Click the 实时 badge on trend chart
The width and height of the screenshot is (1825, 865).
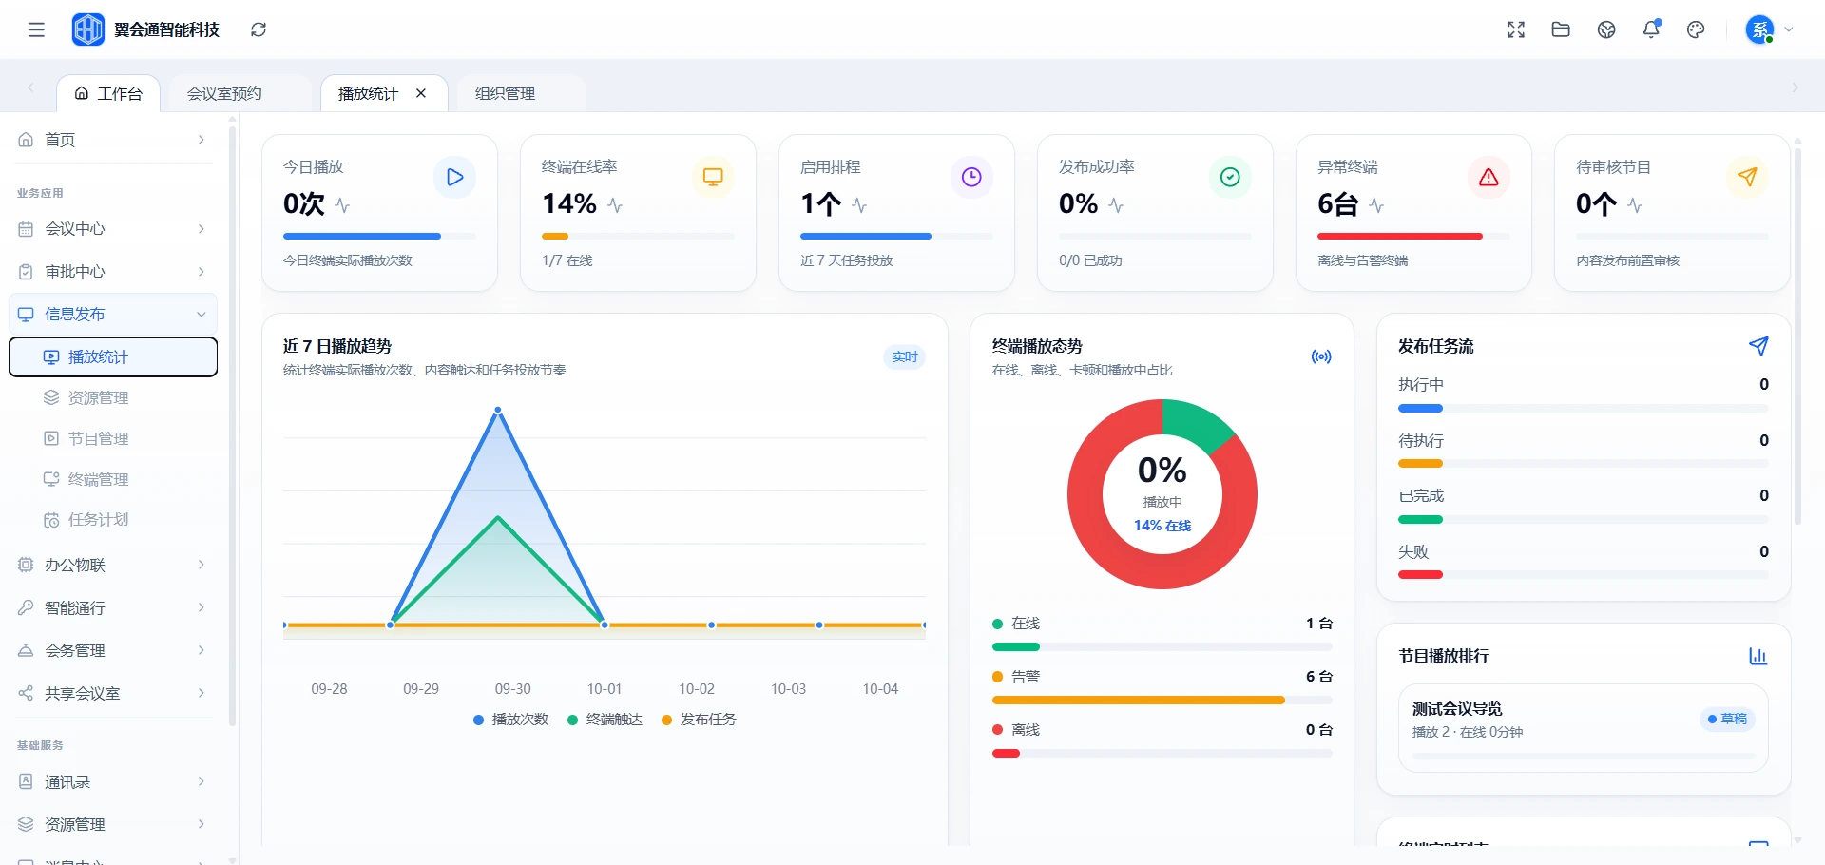[905, 357]
